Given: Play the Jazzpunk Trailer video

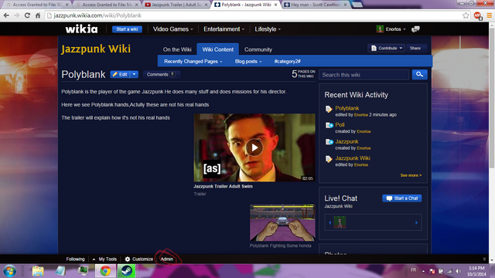Looking at the screenshot, I should tap(254, 147).
